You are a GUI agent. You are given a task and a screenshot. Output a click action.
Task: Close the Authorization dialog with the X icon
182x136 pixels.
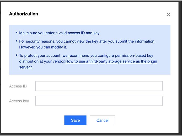pyautogui.click(x=168, y=14)
